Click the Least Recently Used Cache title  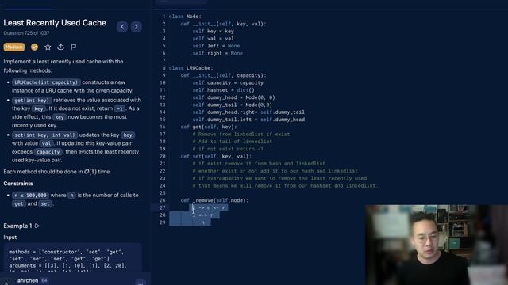(55, 23)
